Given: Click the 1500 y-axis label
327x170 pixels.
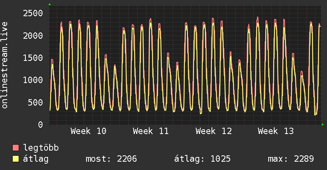Looking at the screenshot, I should [33, 58].
